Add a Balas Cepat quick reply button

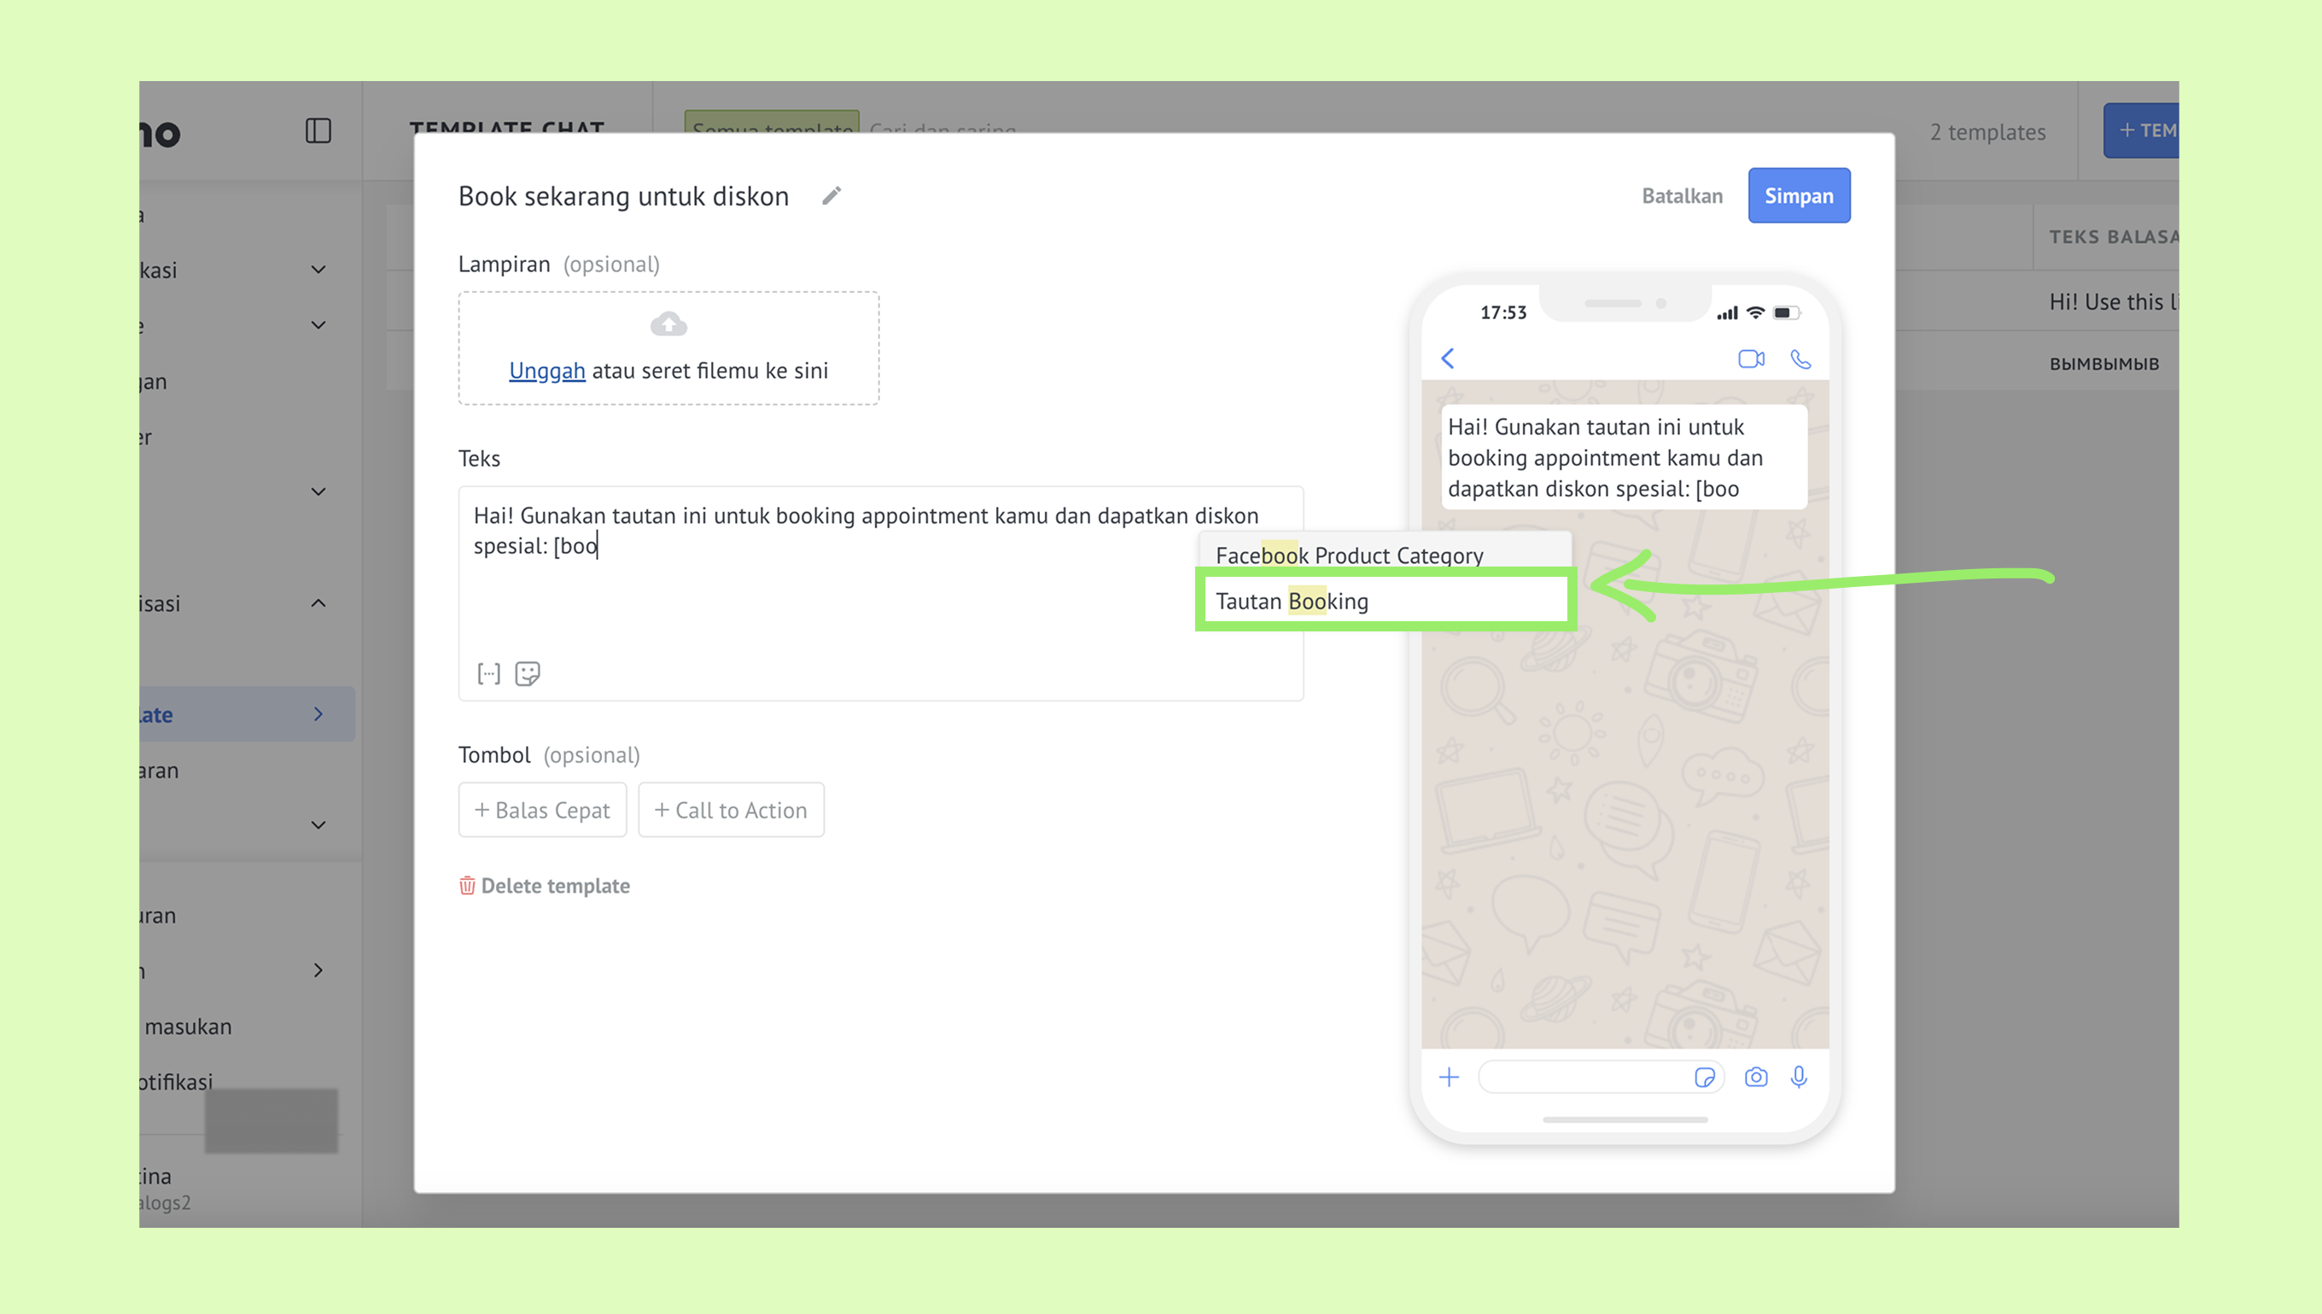(x=543, y=810)
